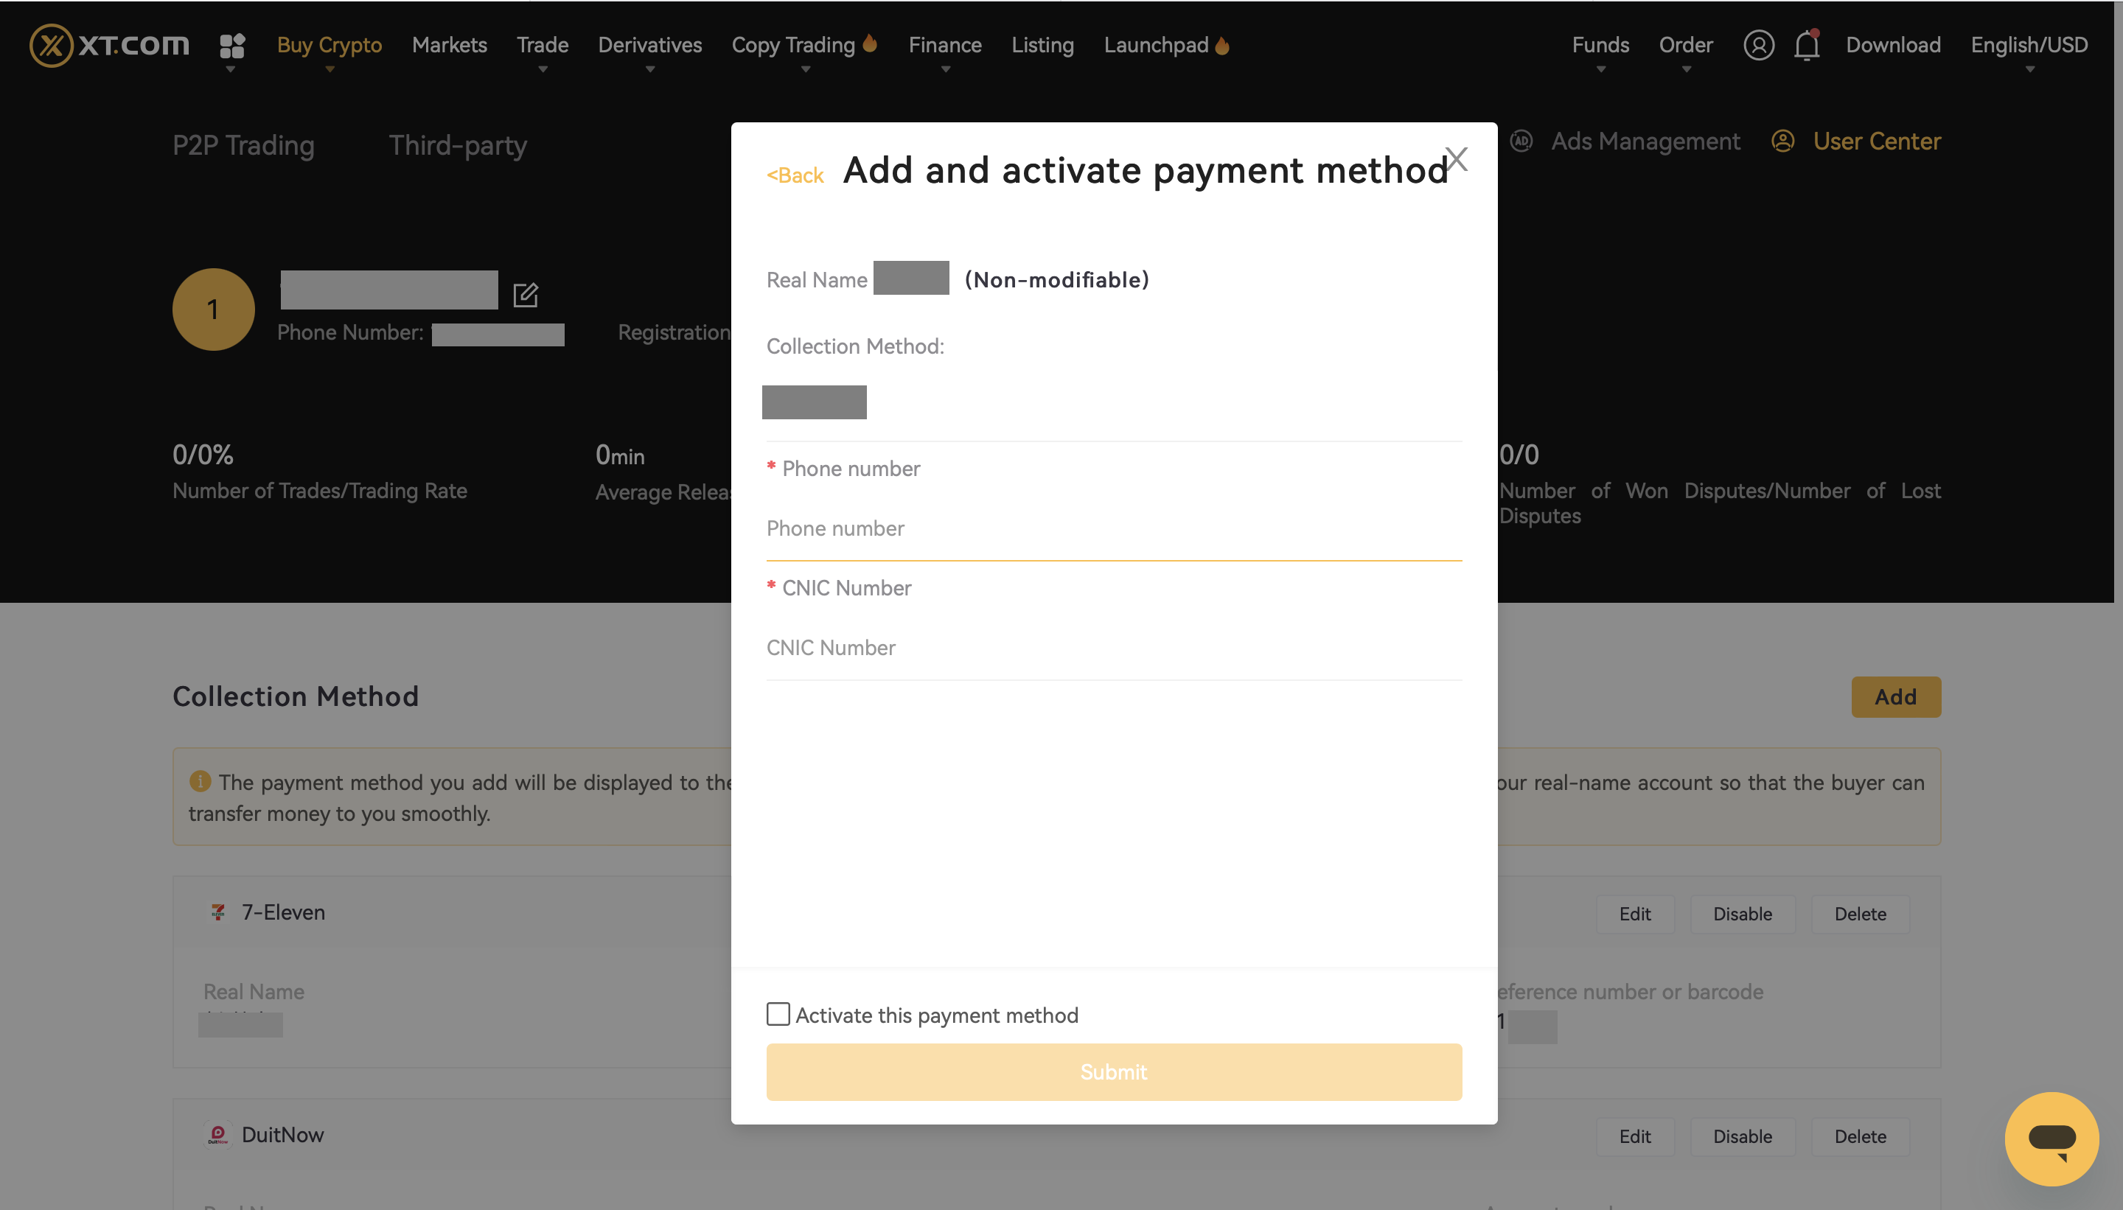
Task: Switch to the P2P Trading tab
Action: point(243,145)
